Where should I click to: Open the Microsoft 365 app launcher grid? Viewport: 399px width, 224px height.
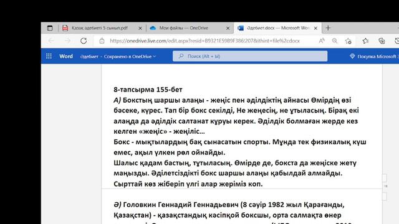(49, 56)
